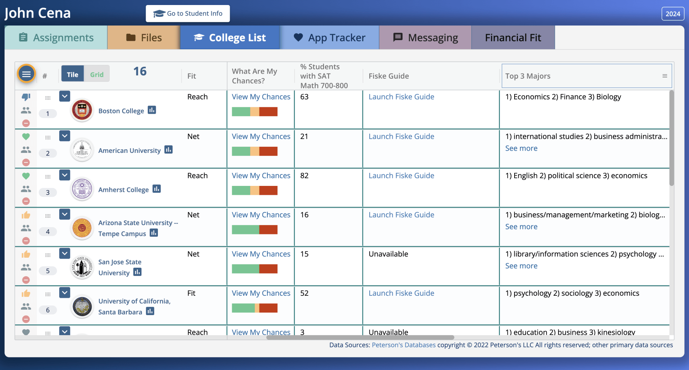Expand the Amherst College row chevron
This screenshot has width=689, height=370.
pos(65,175)
